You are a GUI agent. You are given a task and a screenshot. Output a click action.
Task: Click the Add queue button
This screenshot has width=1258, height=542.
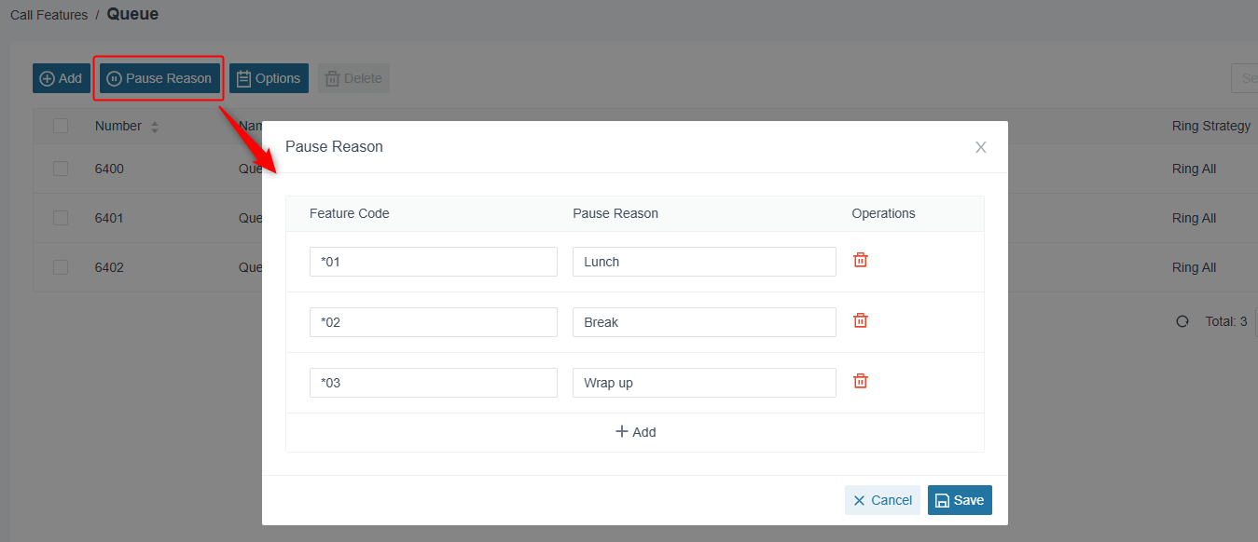[61, 78]
